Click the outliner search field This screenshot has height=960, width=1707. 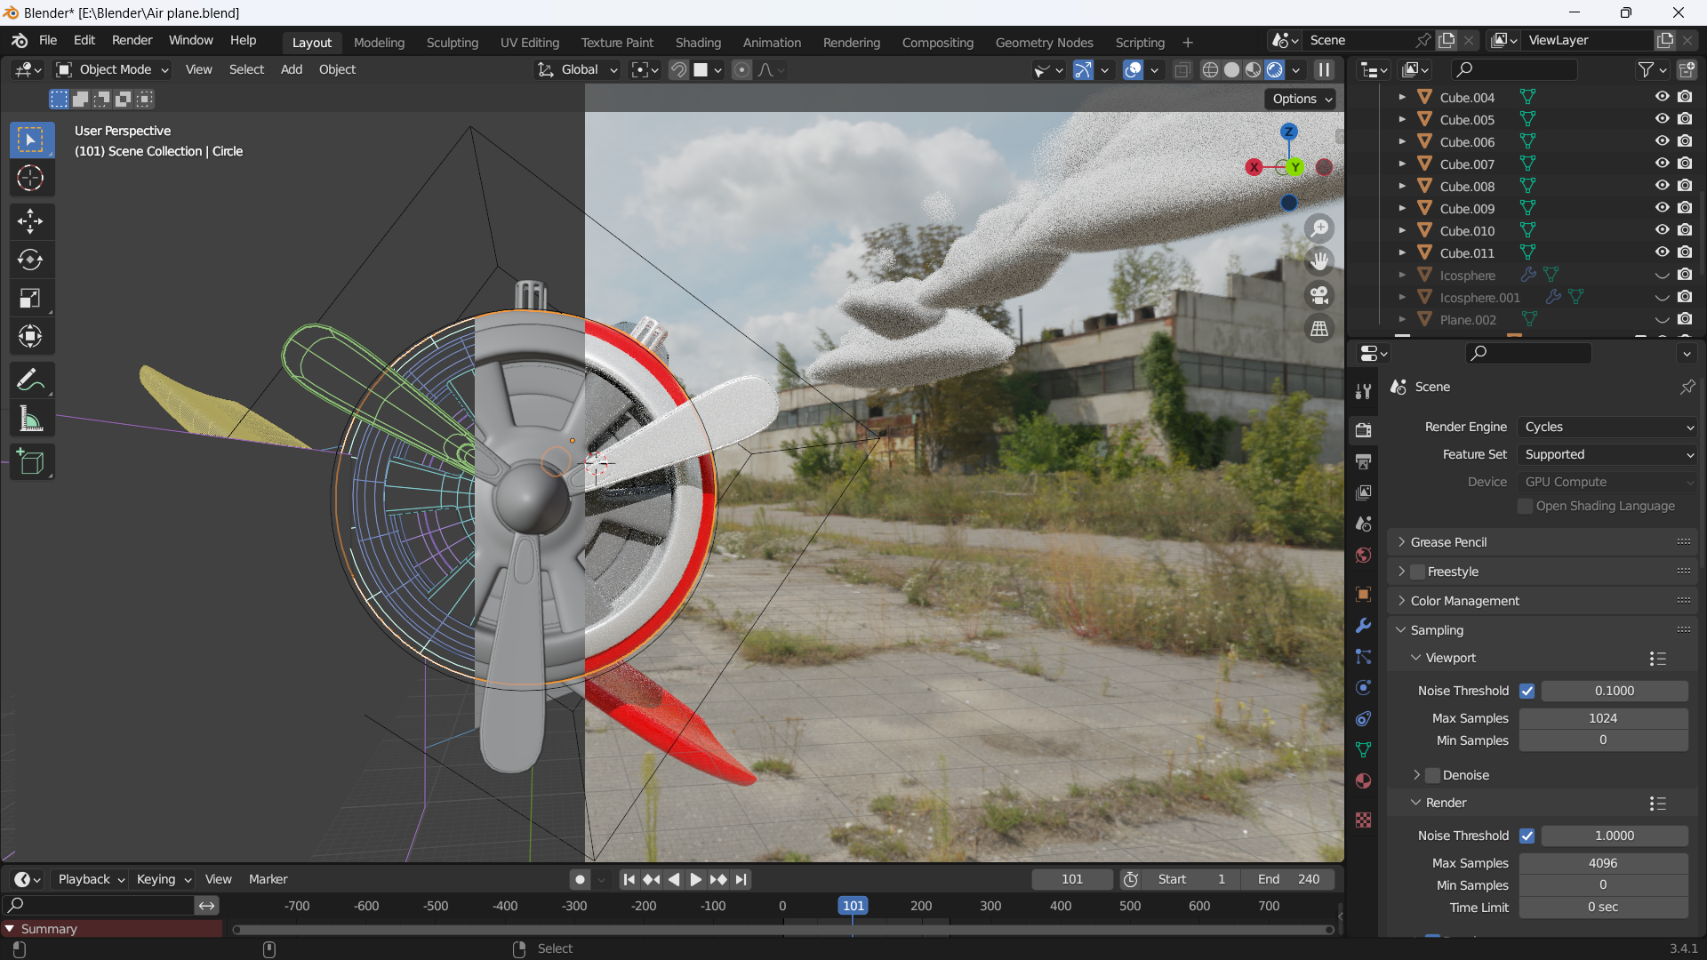point(1514,69)
